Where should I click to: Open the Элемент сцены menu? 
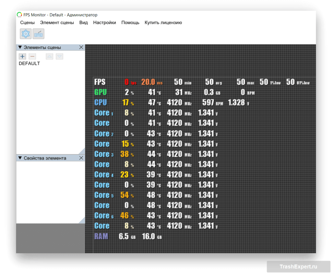click(57, 23)
